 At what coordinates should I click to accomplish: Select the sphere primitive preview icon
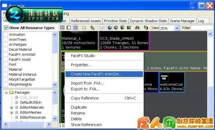tap(109, 28)
